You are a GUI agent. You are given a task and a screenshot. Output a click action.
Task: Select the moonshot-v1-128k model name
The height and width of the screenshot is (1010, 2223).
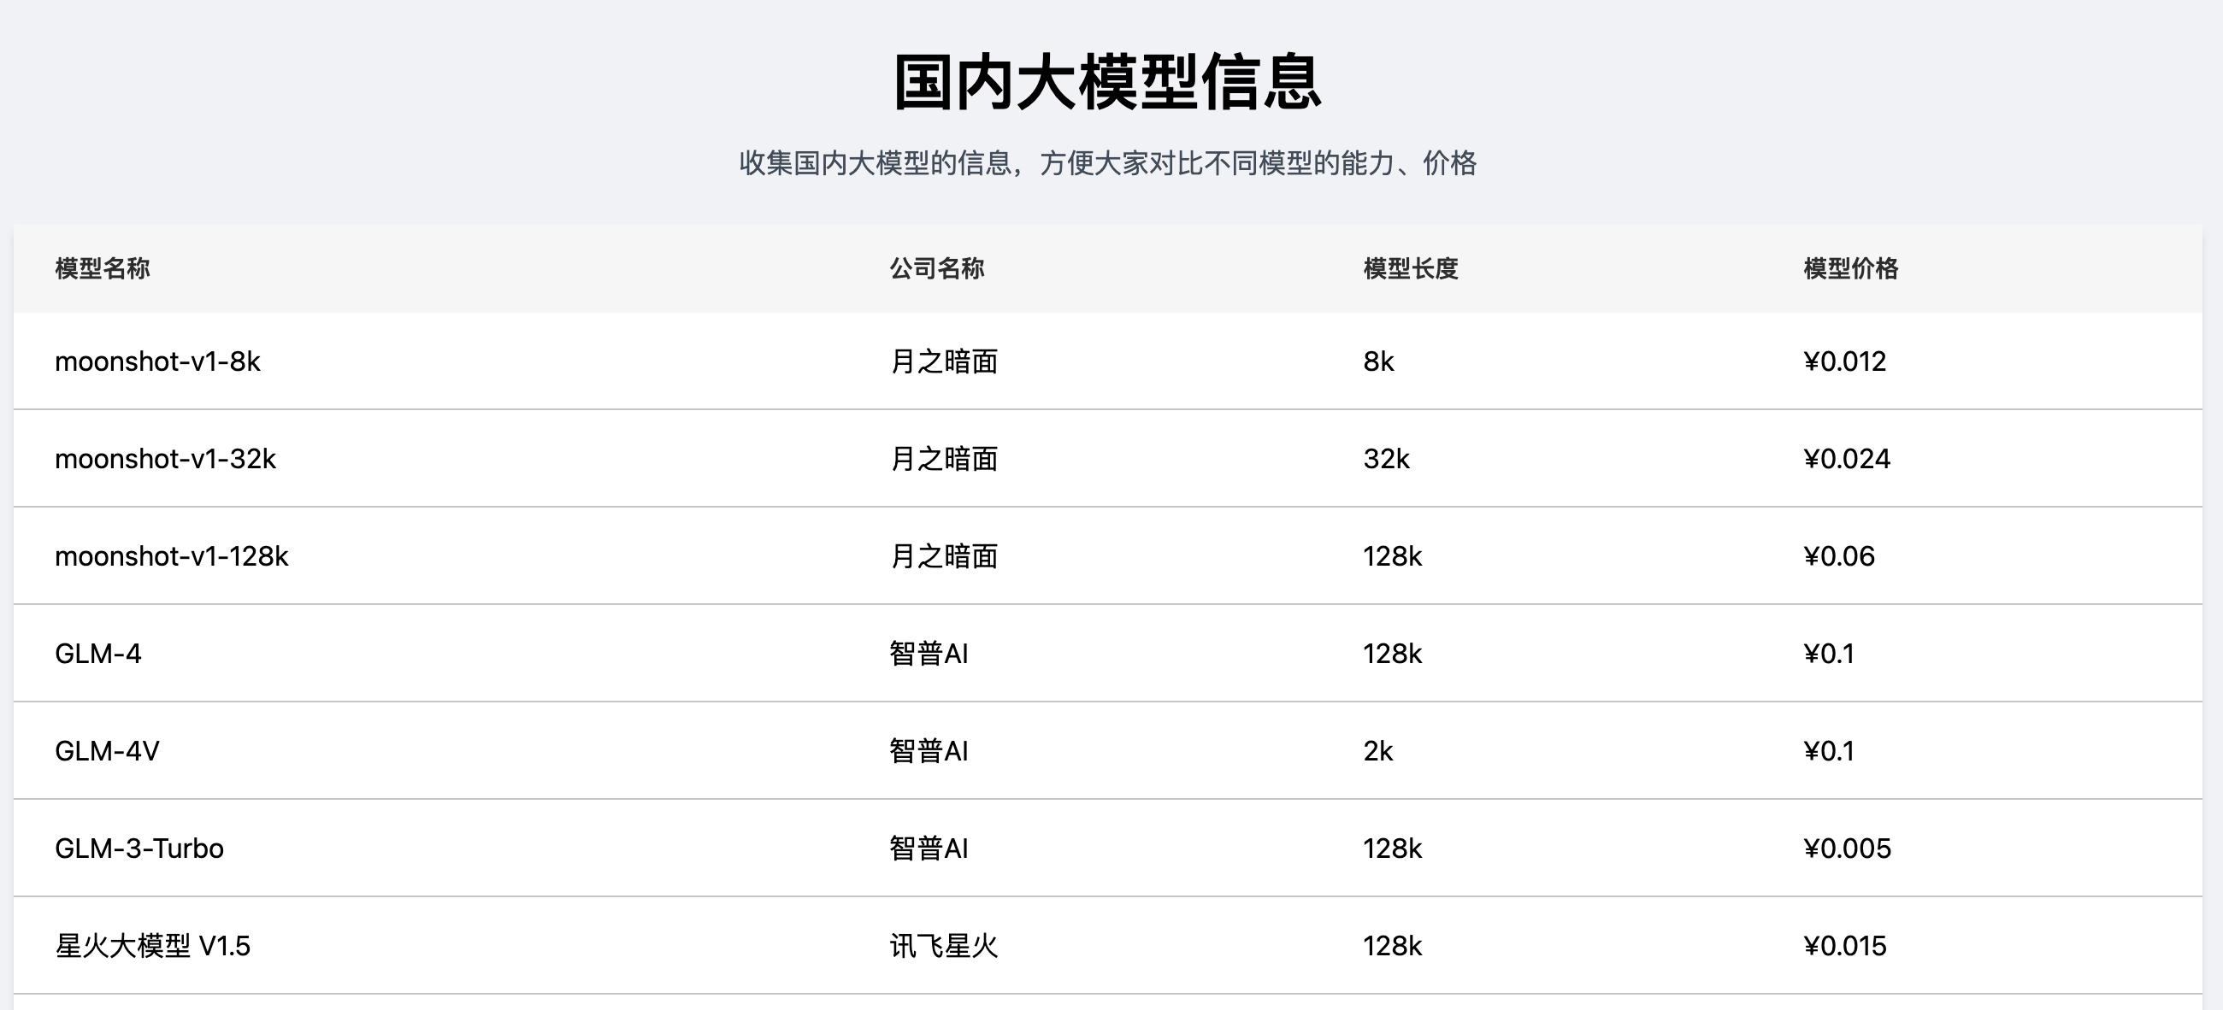[172, 556]
